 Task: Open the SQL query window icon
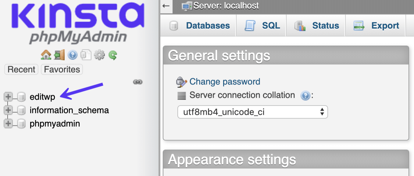coord(86,55)
